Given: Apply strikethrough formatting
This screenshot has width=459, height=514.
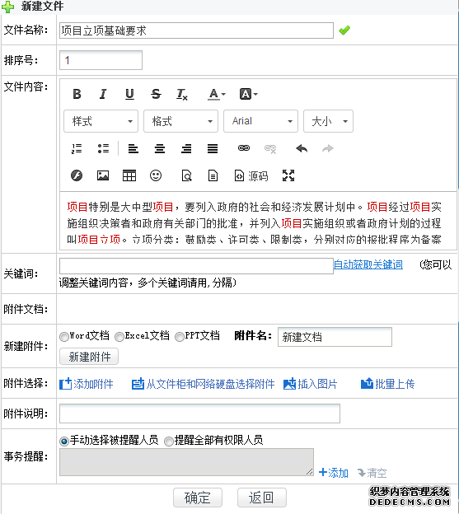Looking at the screenshot, I should [x=156, y=94].
